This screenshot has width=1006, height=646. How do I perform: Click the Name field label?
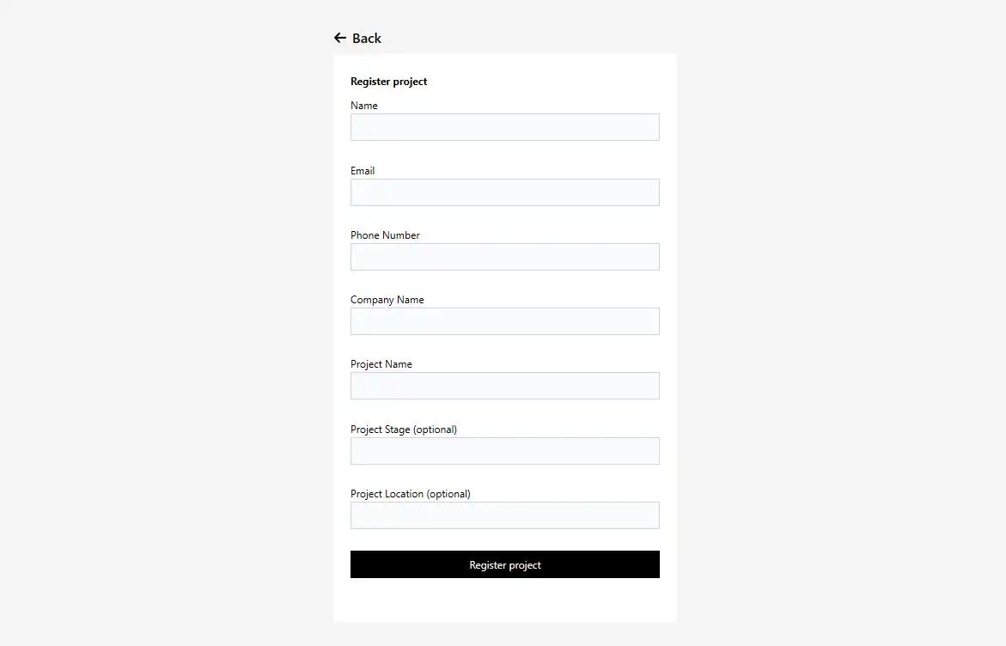pyautogui.click(x=363, y=105)
